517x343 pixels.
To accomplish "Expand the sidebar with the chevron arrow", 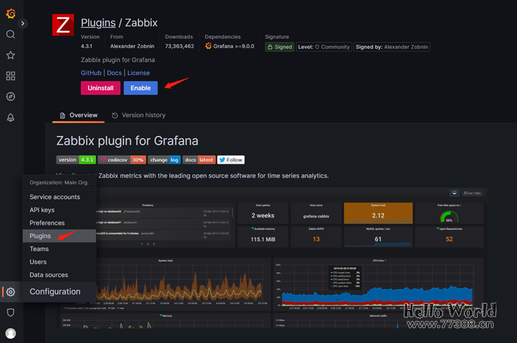I will [x=23, y=23].
